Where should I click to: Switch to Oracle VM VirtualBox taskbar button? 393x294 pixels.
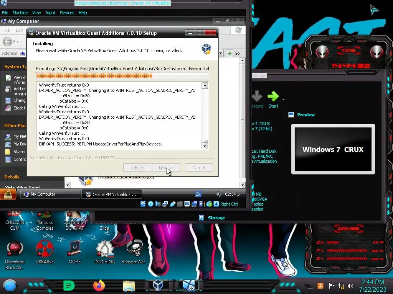click(112, 194)
